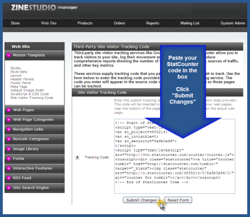Viewport: 250px width, 217px height.
Task: Open the Layout link
Action: [x=16, y=75]
